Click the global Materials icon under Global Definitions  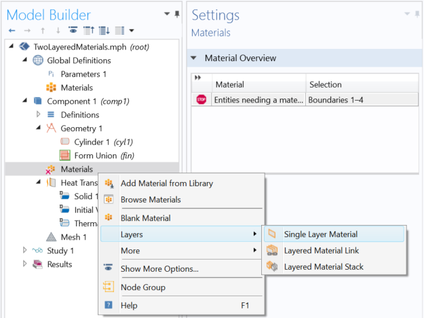coord(51,88)
